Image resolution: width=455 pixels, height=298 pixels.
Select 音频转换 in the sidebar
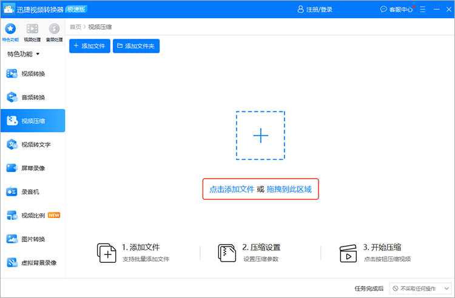click(33, 97)
